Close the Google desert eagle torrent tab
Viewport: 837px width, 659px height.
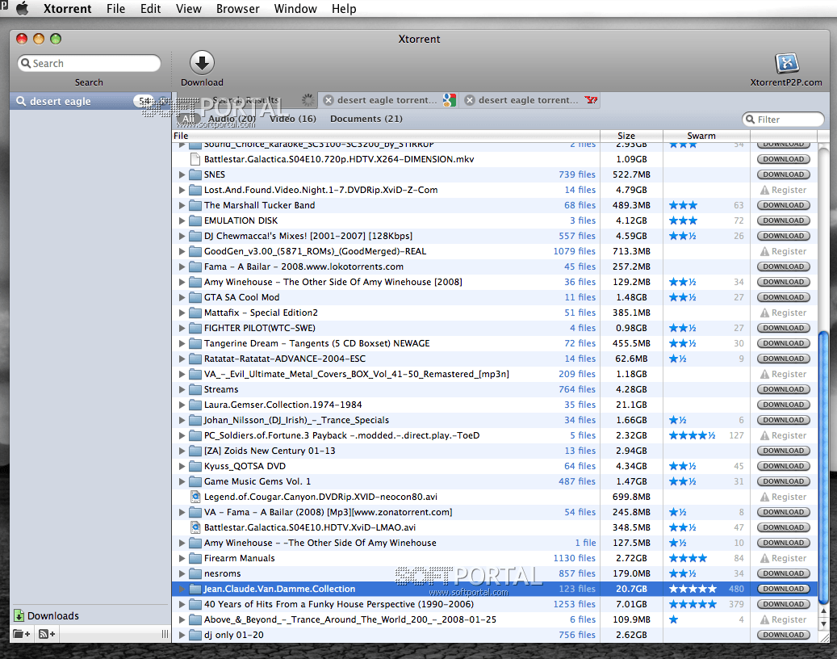pos(329,100)
